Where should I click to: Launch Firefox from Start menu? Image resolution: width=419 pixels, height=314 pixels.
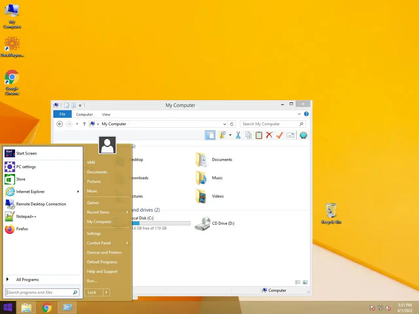pos(42,229)
